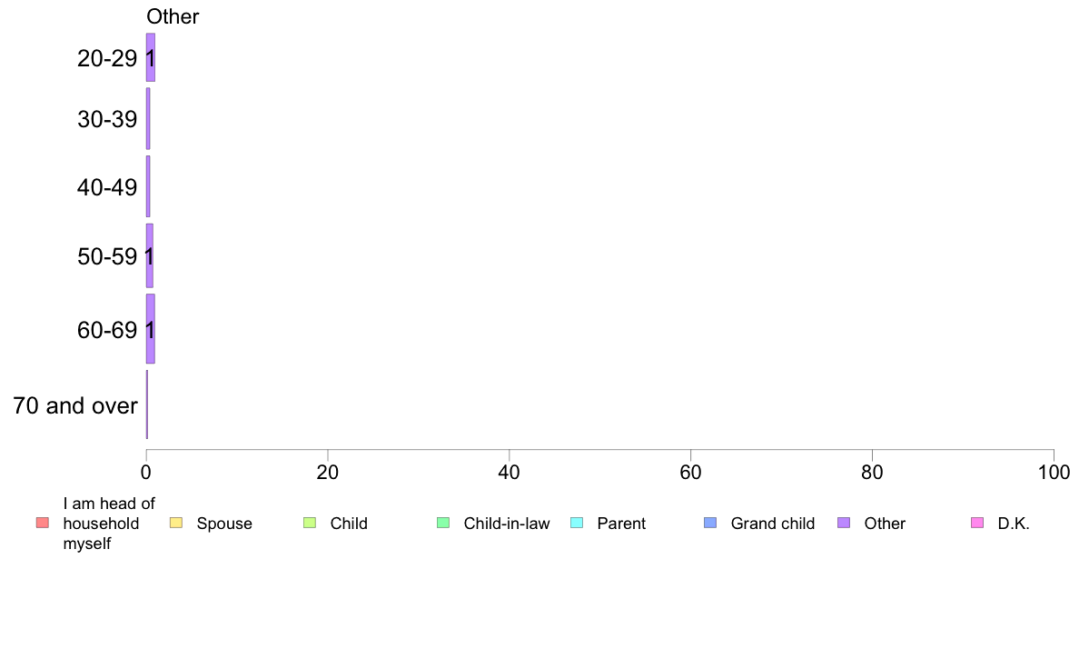This screenshot has height=669, width=1079.
Task: Click the yellow Spouse legend swatch
Action: click(x=176, y=523)
